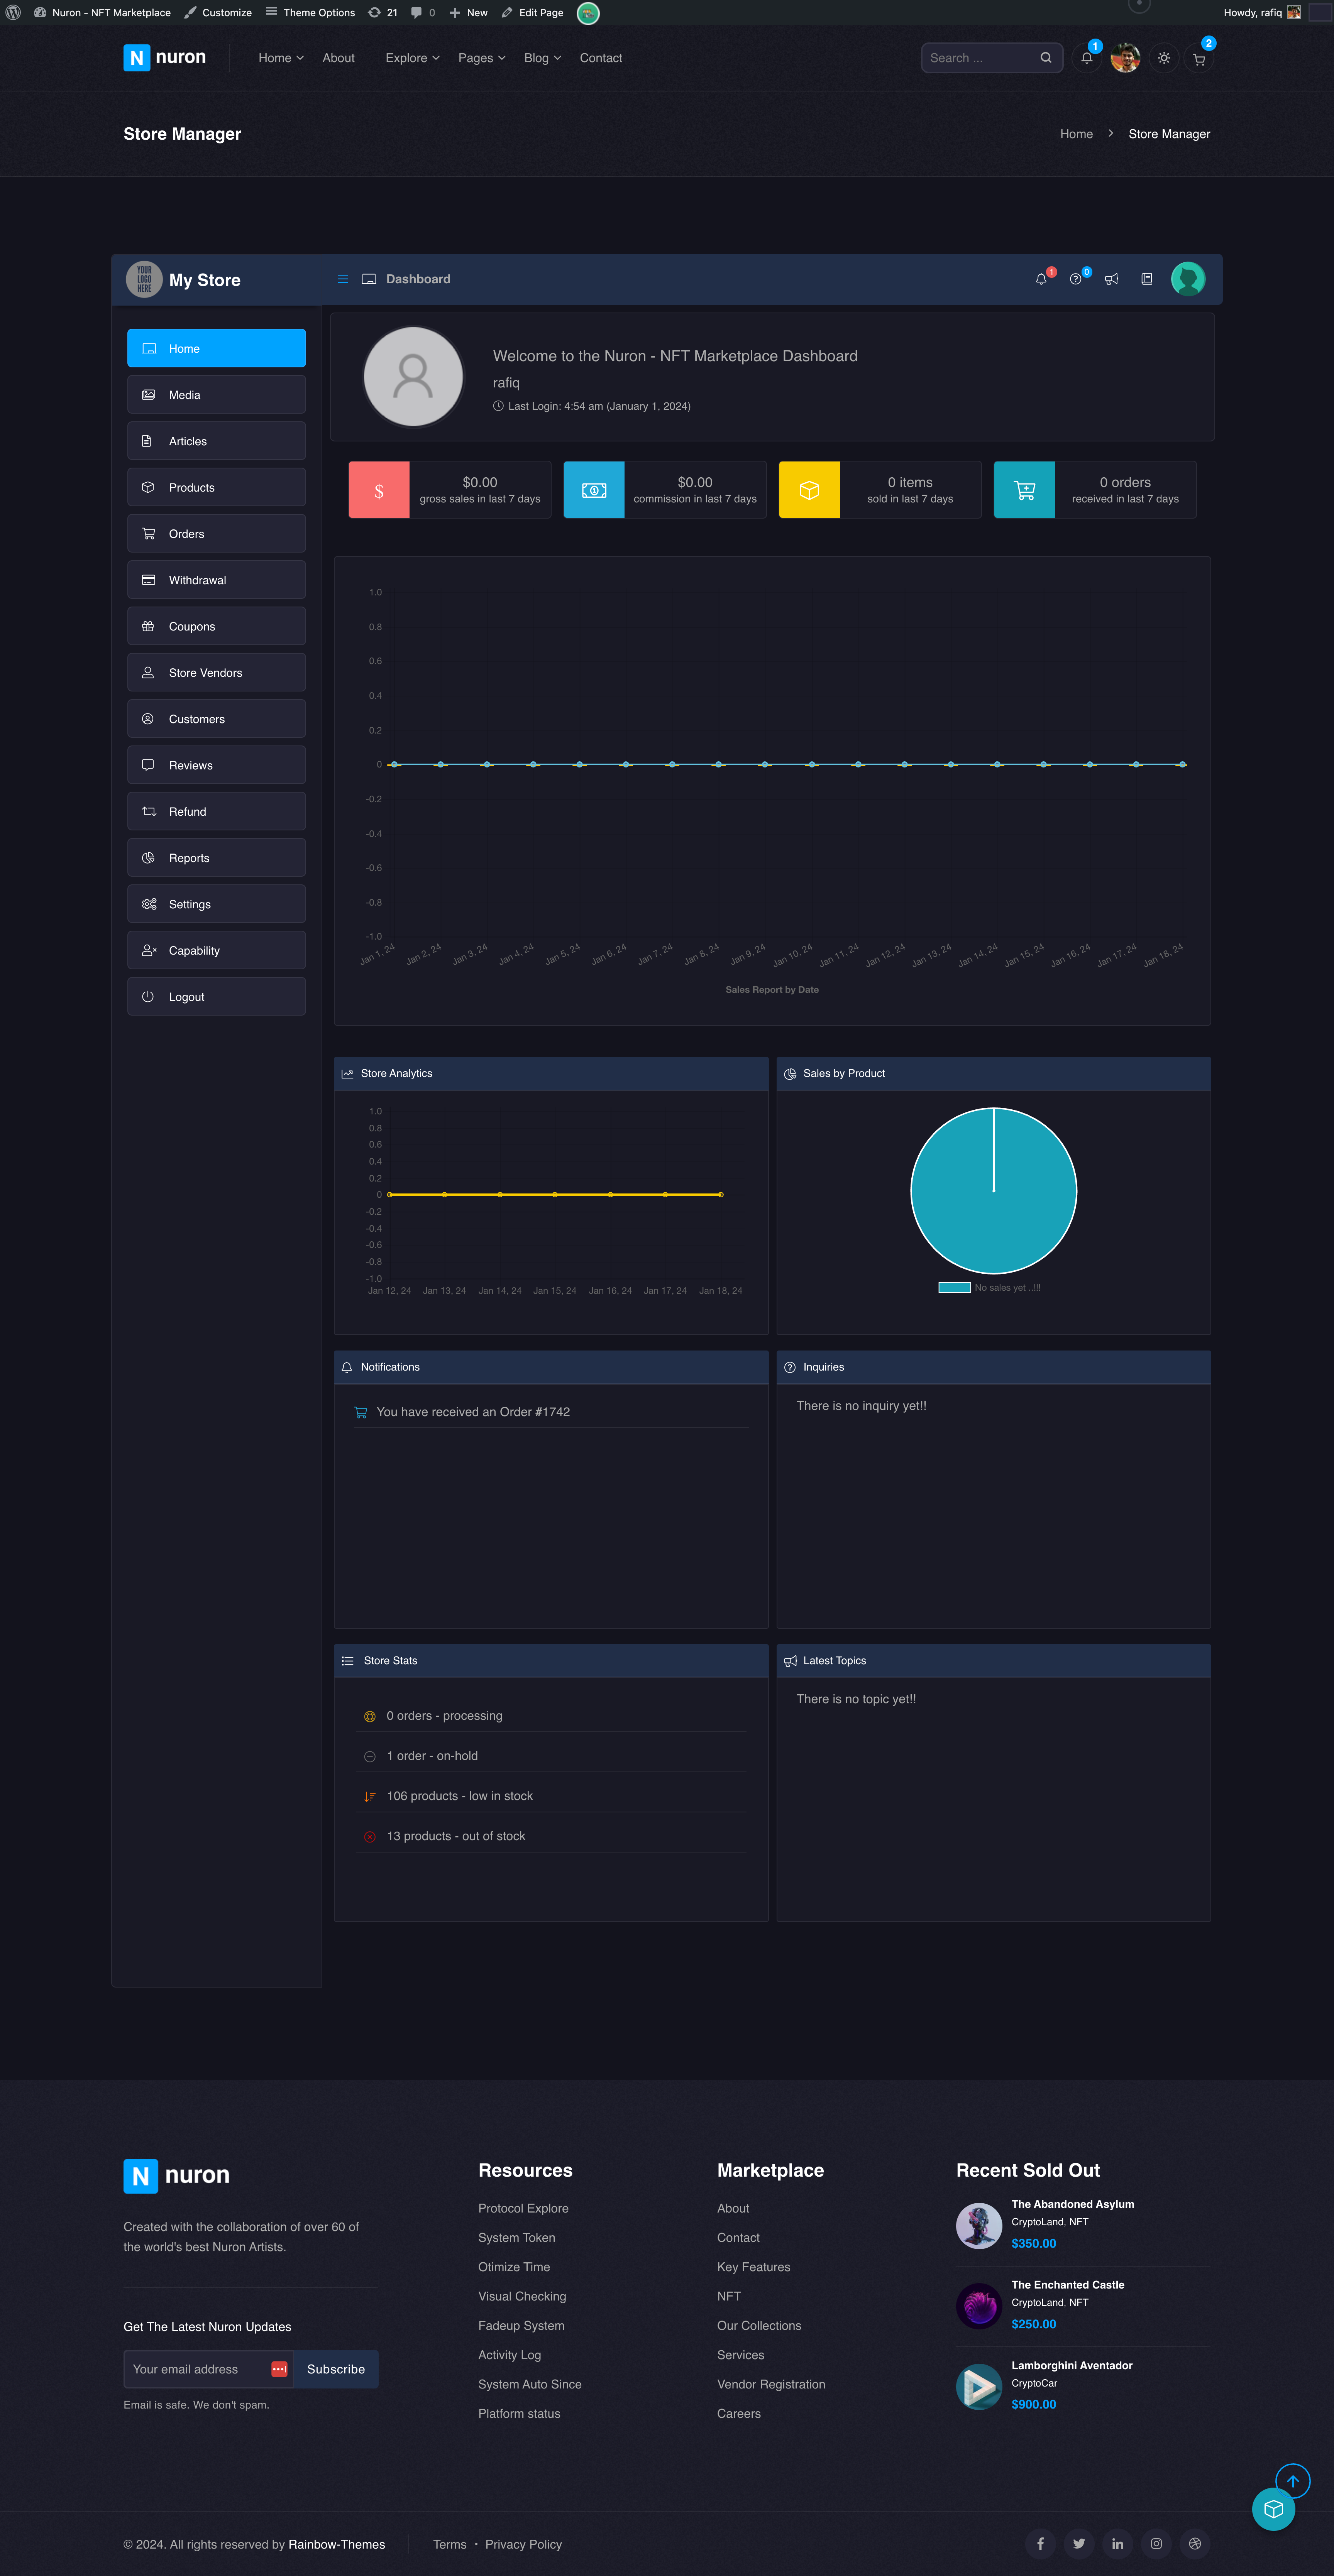Expand the Home navigation dropdown
This screenshot has height=2576, width=1334.
(x=281, y=58)
